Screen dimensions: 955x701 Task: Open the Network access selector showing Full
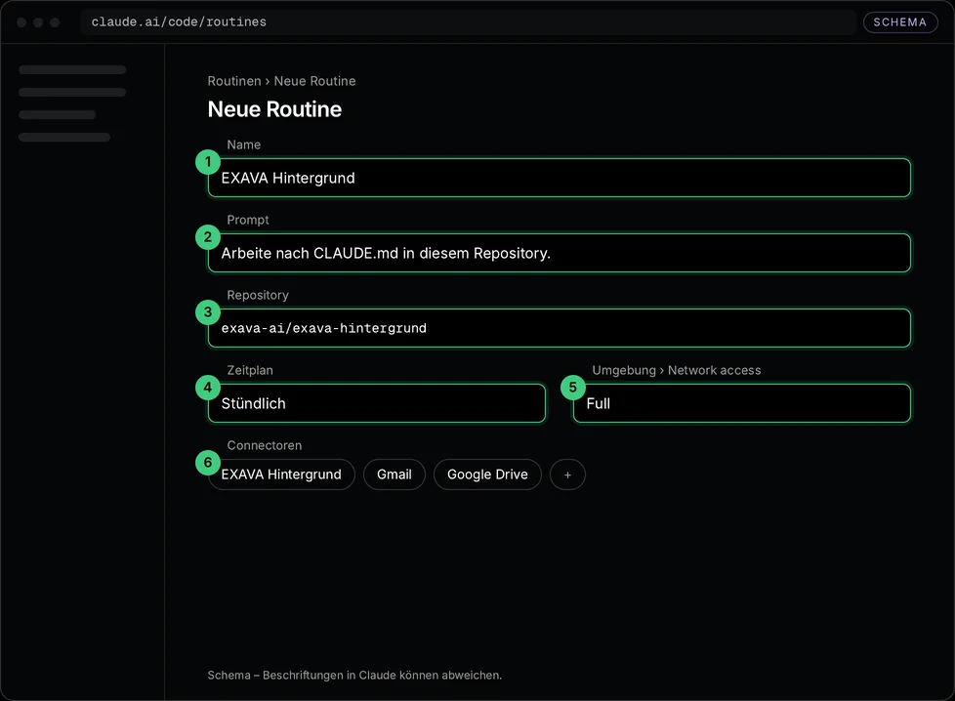(742, 403)
